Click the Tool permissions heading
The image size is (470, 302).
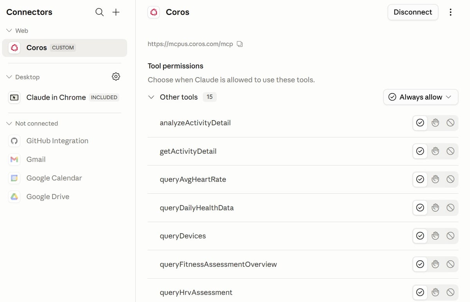[x=175, y=66]
